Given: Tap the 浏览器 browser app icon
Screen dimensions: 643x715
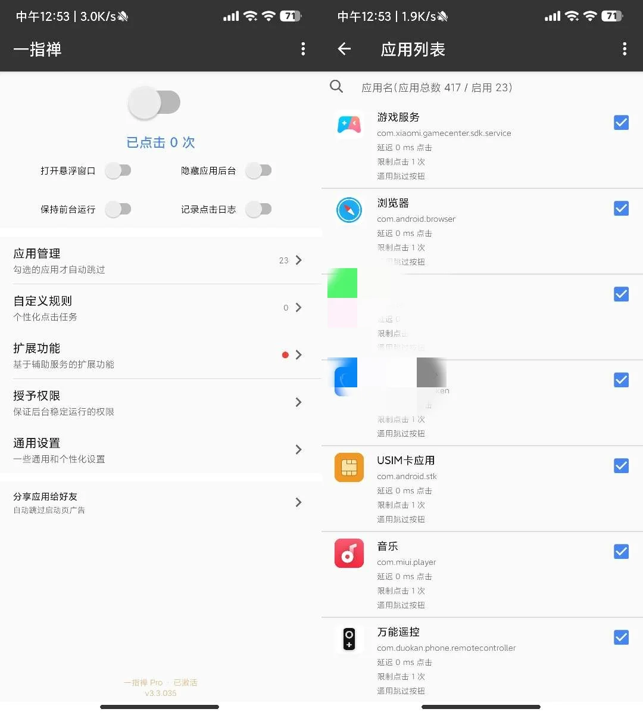Looking at the screenshot, I should click(349, 210).
